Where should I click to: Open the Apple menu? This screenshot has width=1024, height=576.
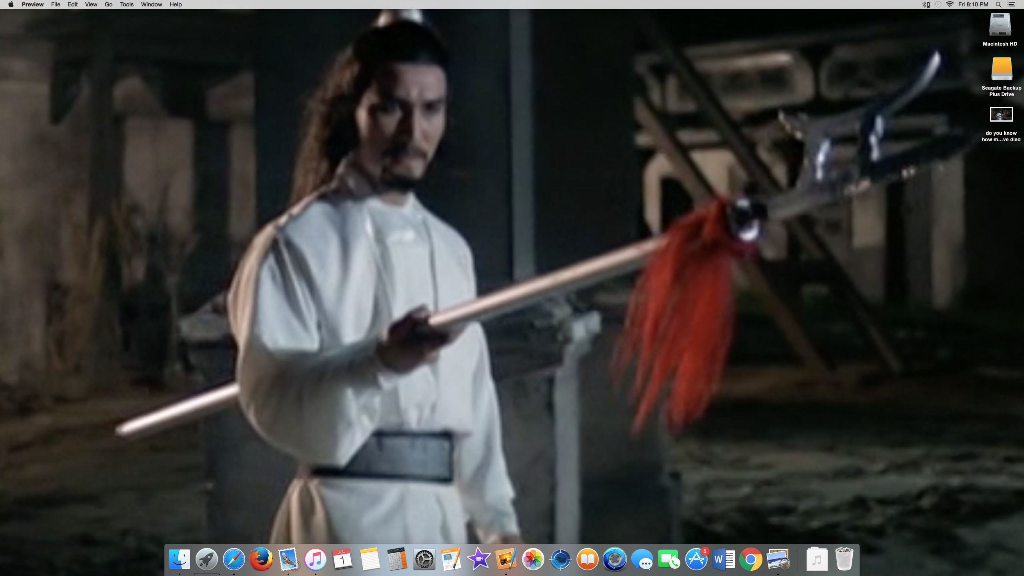pos(11,4)
